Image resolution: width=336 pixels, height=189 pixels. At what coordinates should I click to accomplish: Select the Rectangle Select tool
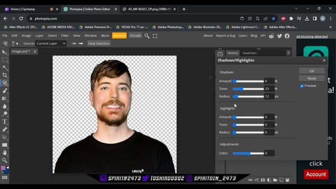pyautogui.click(x=5, y=60)
